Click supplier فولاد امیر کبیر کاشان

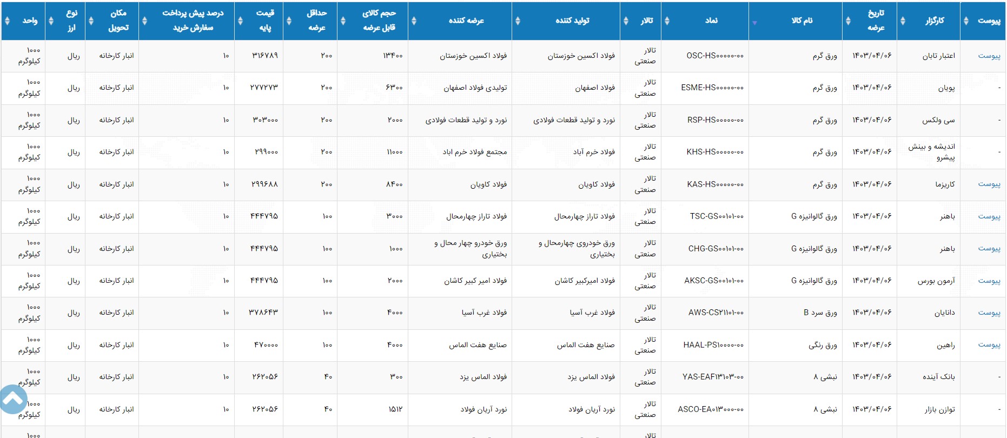tap(475, 281)
